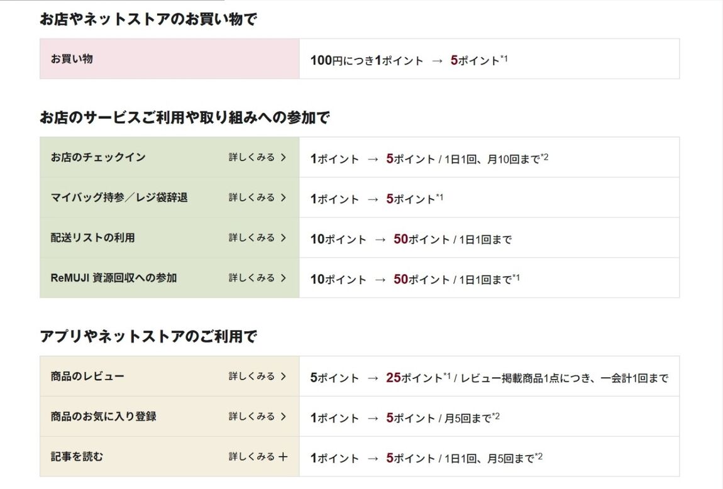Click the 配送リストの利用 row label

(x=92, y=238)
